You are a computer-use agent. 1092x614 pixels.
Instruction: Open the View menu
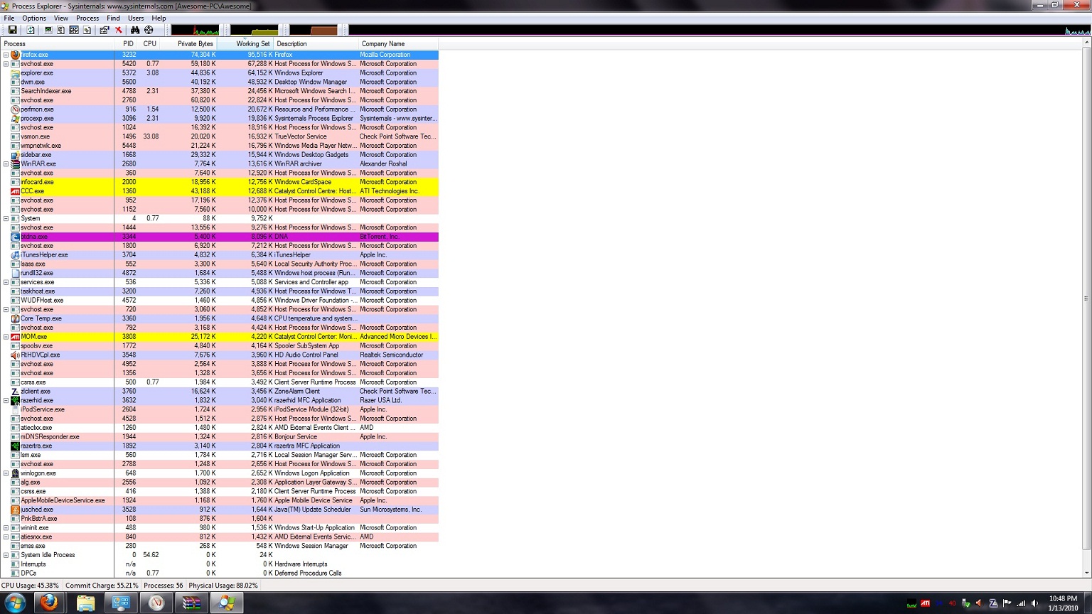click(61, 18)
